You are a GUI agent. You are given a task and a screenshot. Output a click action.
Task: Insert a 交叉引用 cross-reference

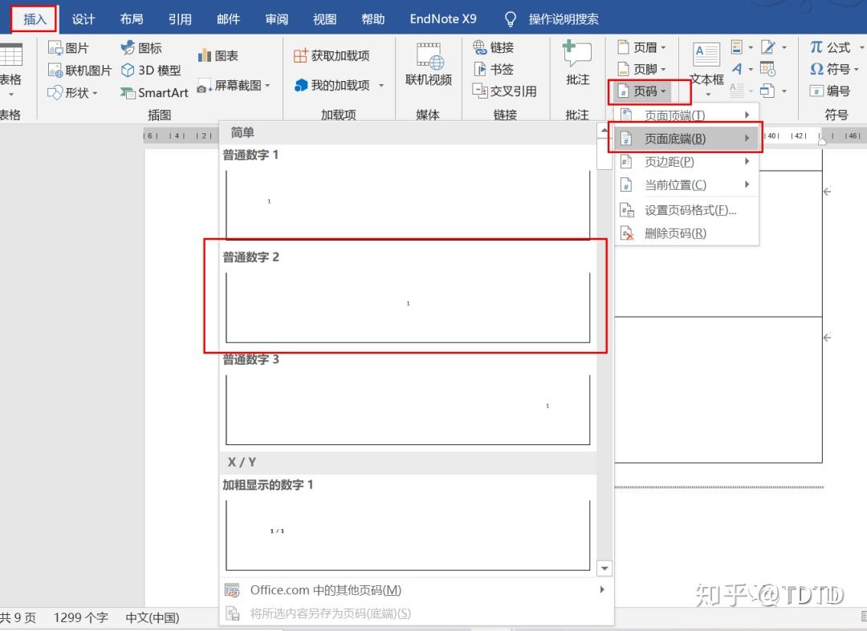coord(504,91)
